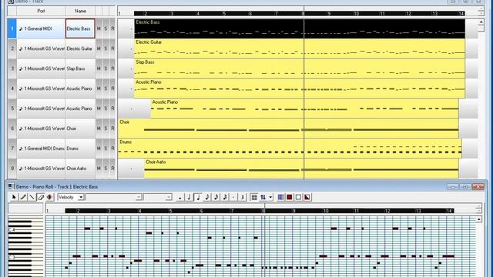Click the up-down arrows icon
This screenshot has height=277, width=493.
(263, 197)
